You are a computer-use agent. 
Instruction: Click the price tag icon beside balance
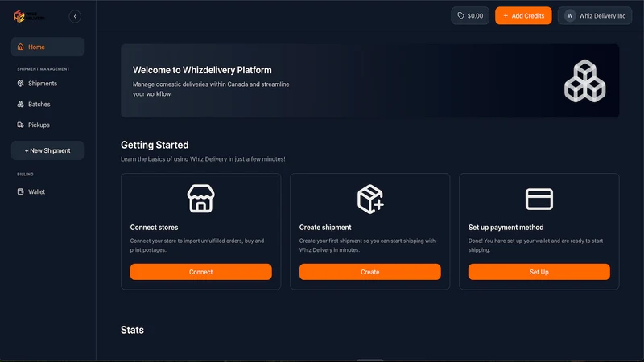460,15
